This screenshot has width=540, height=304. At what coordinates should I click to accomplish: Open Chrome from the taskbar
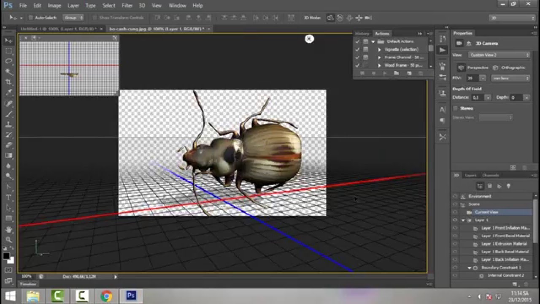[106, 296]
